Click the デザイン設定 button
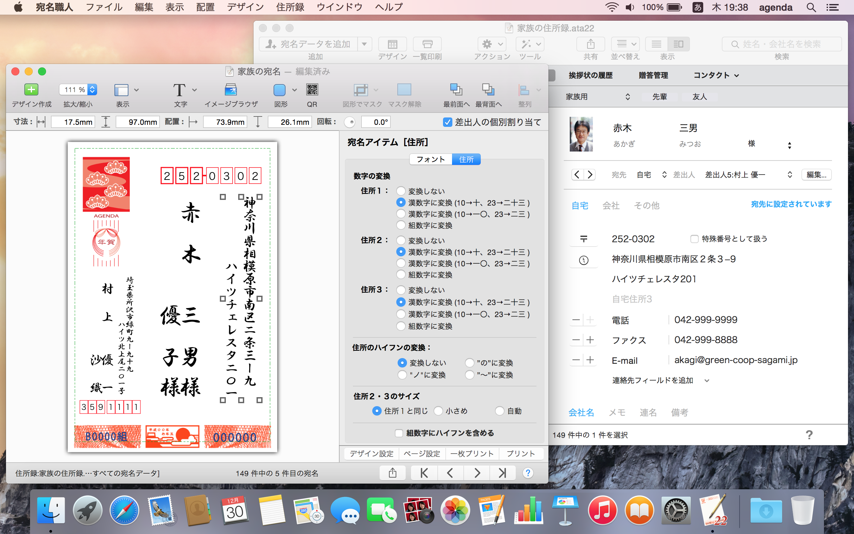The image size is (854, 534). [371, 454]
